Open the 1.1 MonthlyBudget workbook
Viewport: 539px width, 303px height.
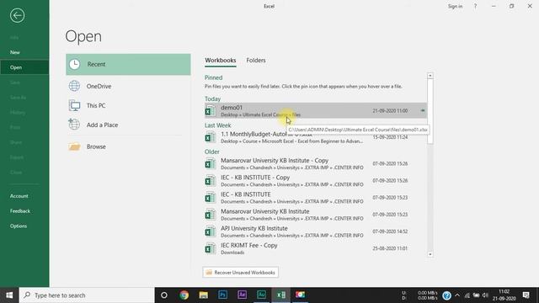316,137
